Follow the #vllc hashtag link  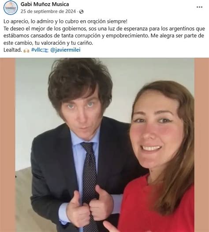point(37,50)
